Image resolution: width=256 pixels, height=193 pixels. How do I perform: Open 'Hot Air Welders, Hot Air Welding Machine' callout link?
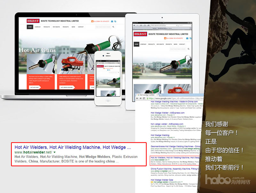tap(73, 147)
